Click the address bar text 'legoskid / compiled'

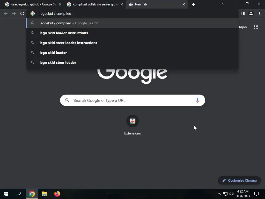click(x=55, y=13)
